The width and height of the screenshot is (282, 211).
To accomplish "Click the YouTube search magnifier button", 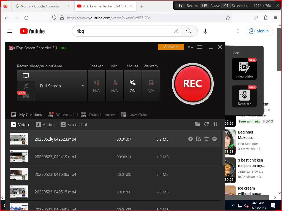I will [189, 31].
